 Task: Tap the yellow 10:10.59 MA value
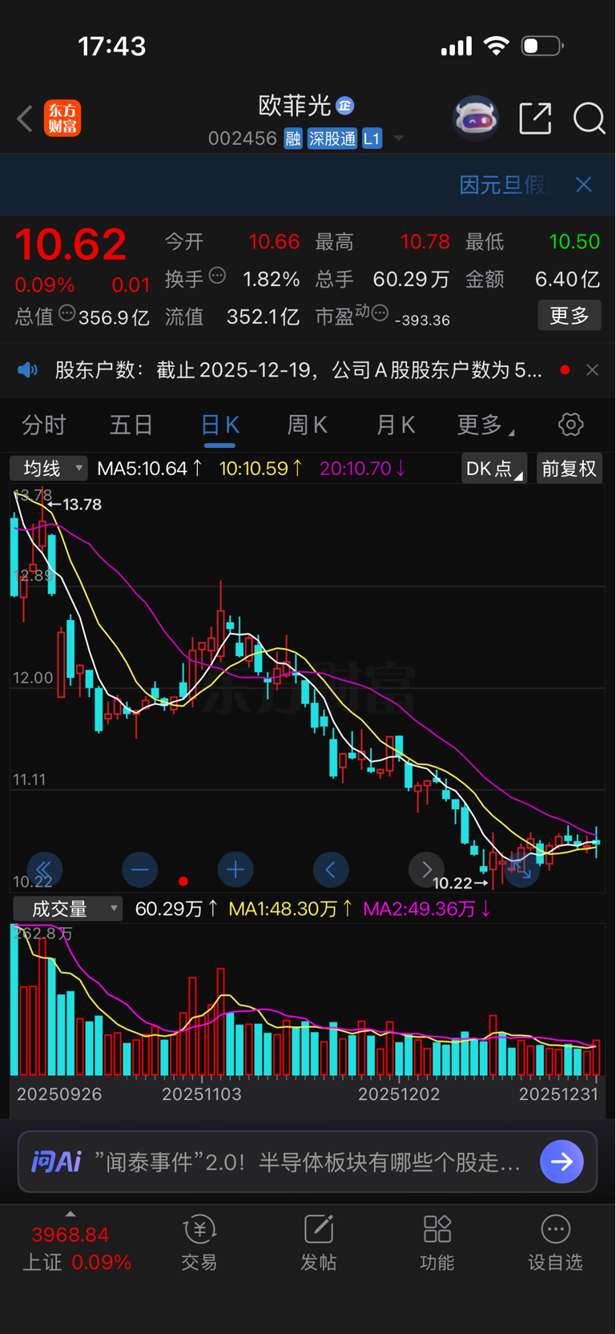[260, 468]
